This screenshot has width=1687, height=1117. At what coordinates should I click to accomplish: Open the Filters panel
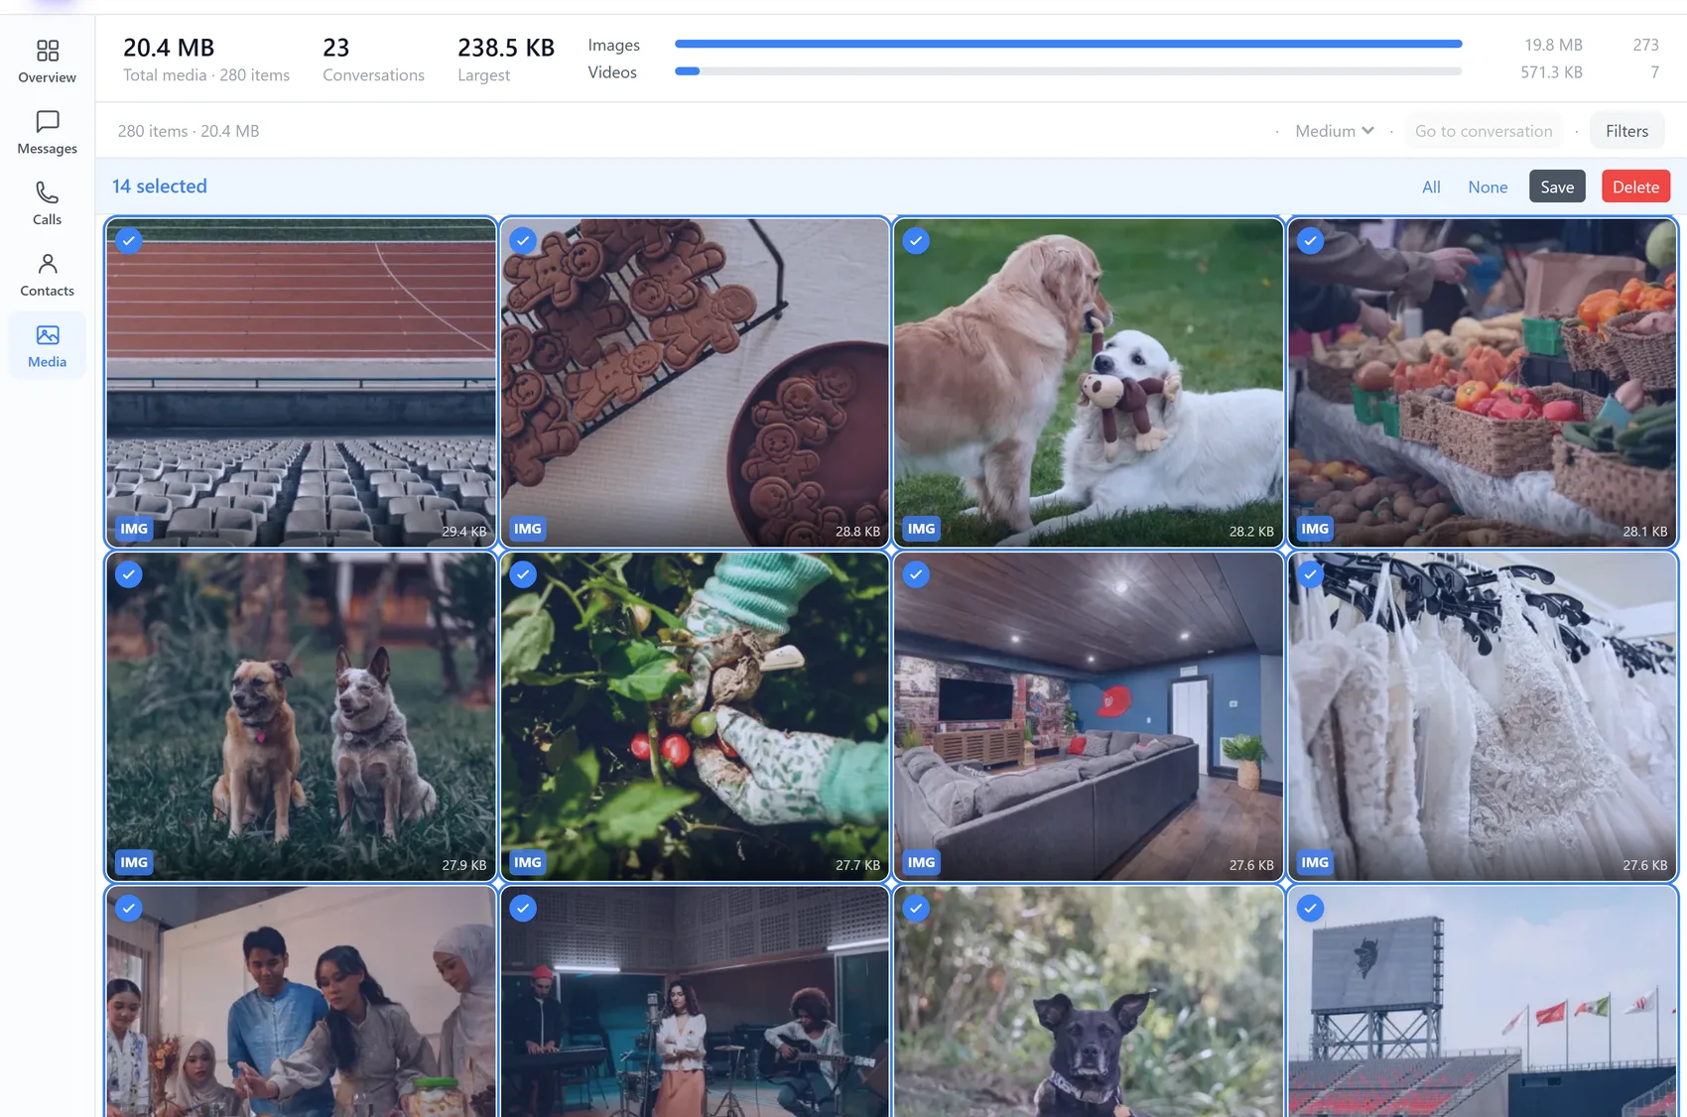(1626, 131)
